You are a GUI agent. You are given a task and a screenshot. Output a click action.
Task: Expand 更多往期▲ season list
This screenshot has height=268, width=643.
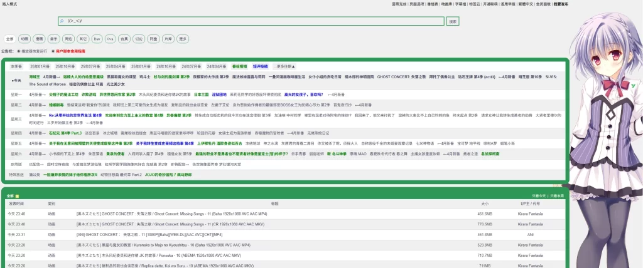tap(285, 66)
